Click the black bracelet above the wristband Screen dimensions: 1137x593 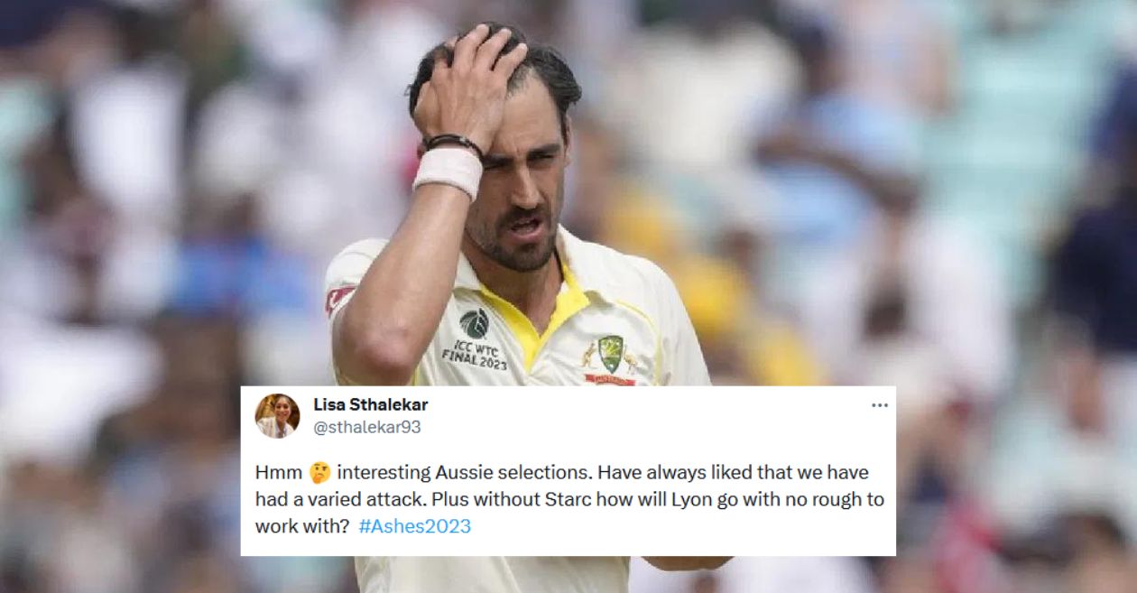coord(454,143)
